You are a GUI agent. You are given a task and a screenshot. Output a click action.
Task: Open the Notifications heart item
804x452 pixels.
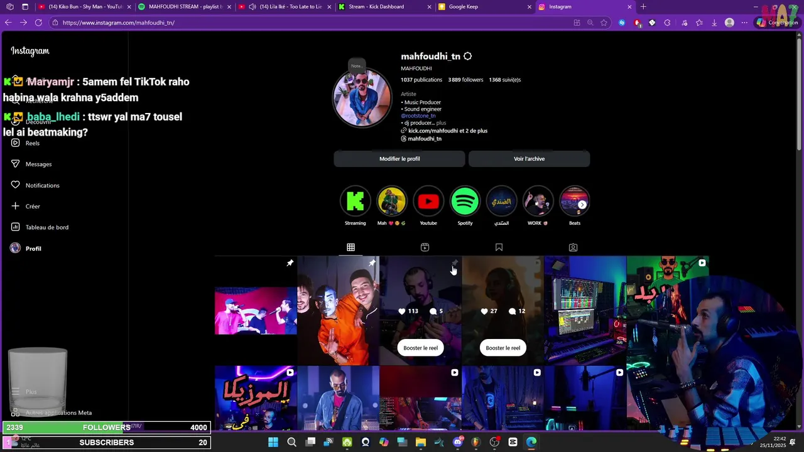35,185
